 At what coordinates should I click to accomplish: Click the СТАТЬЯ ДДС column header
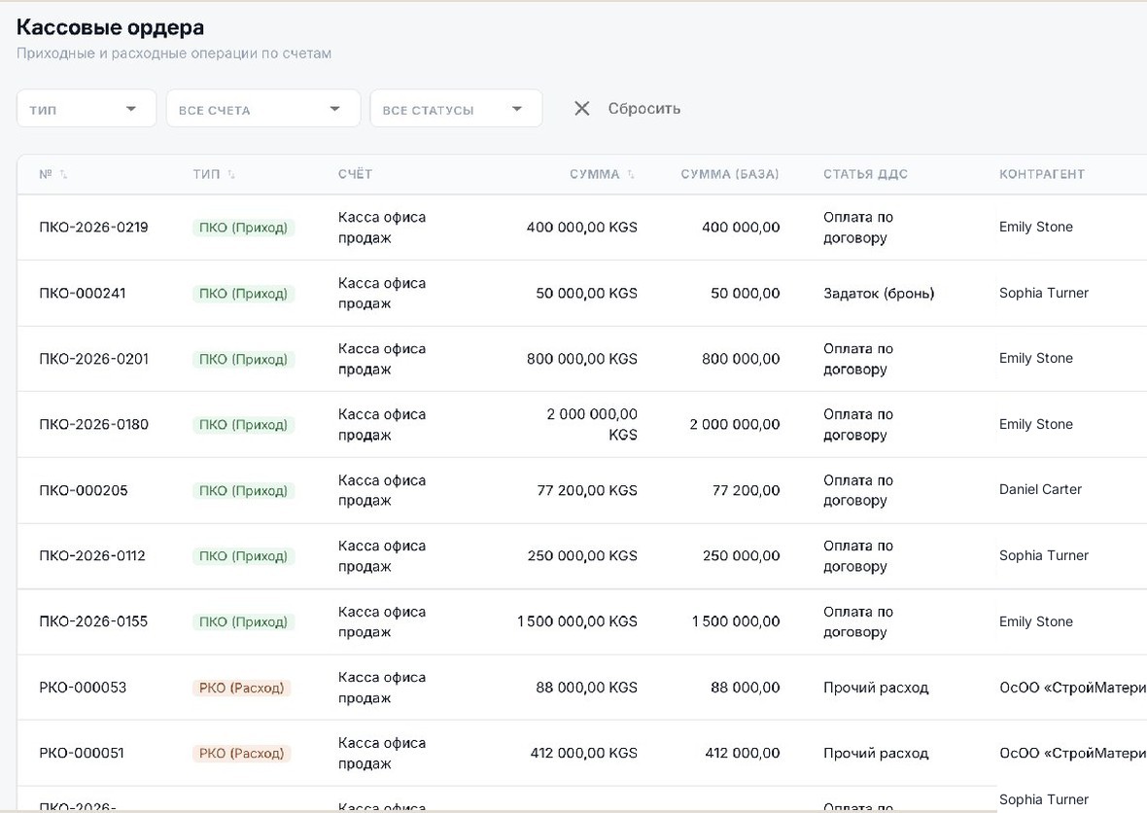865,174
